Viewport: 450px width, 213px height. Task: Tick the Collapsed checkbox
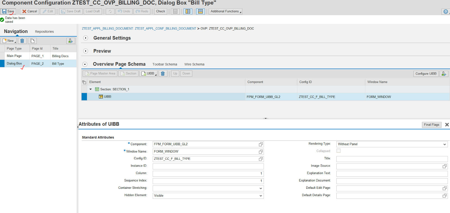click(339, 151)
